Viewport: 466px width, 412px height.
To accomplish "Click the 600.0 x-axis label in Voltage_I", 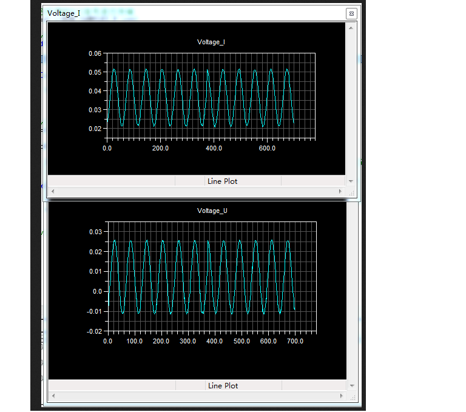I will (x=267, y=148).
